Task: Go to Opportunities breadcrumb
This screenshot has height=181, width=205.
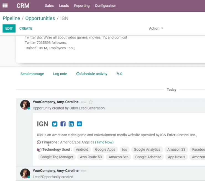Action: click(x=40, y=18)
